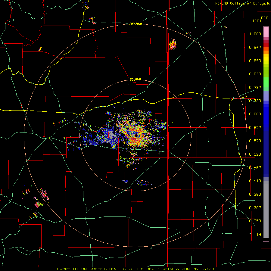Viewport: 271px width, 271px height.
Task: Click the gray low-CC patch west of radar
Action: tap(111, 134)
